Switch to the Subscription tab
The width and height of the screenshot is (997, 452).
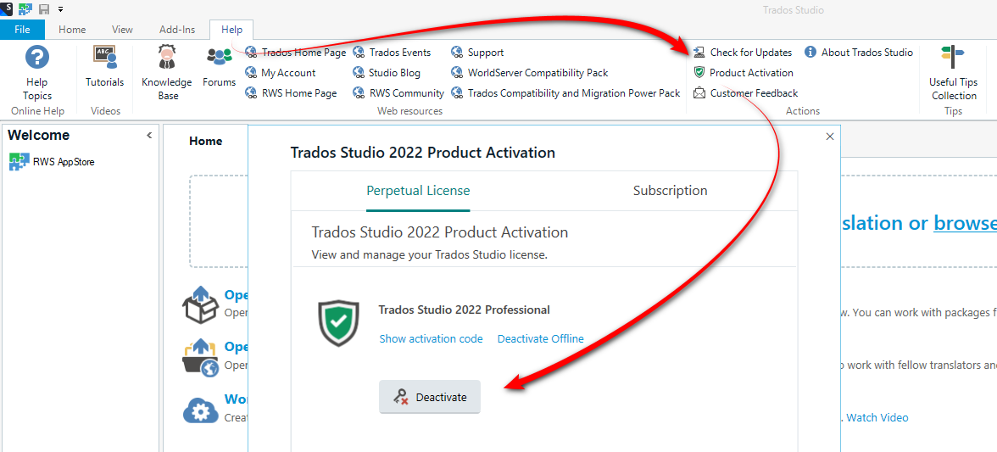coord(670,191)
